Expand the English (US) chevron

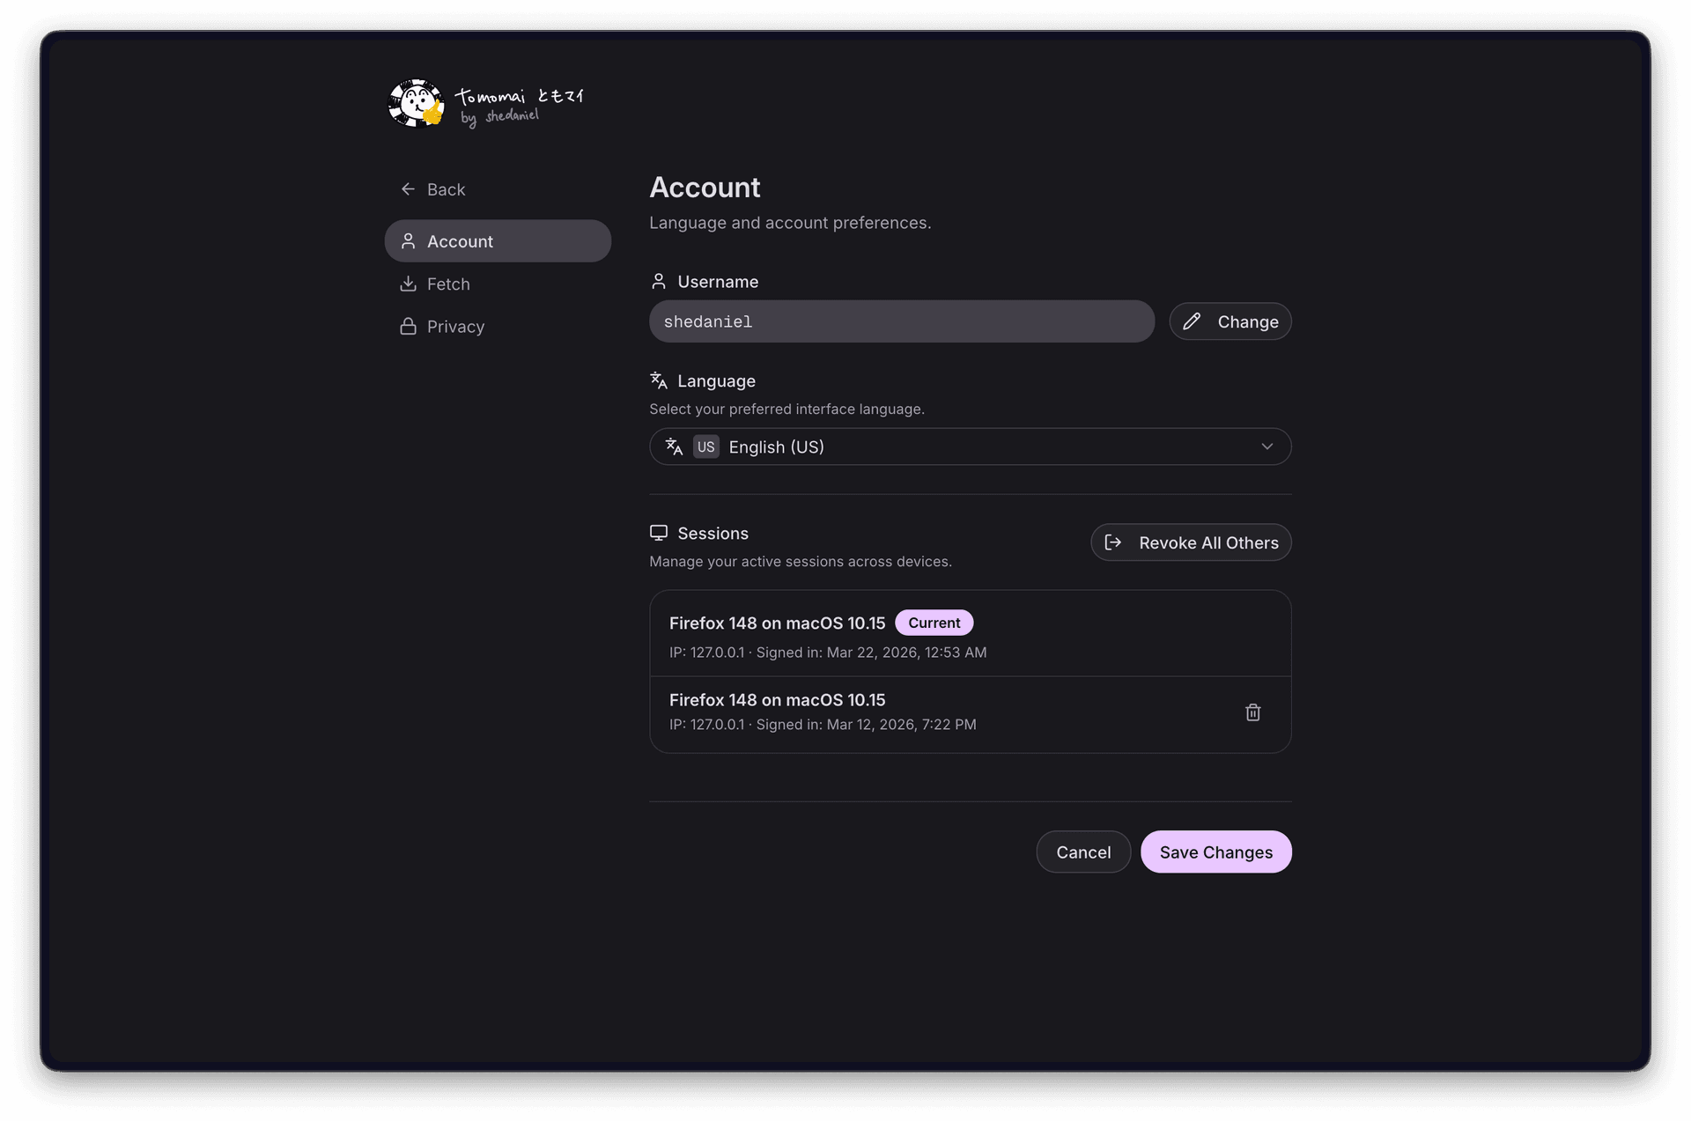tap(1268, 446)
